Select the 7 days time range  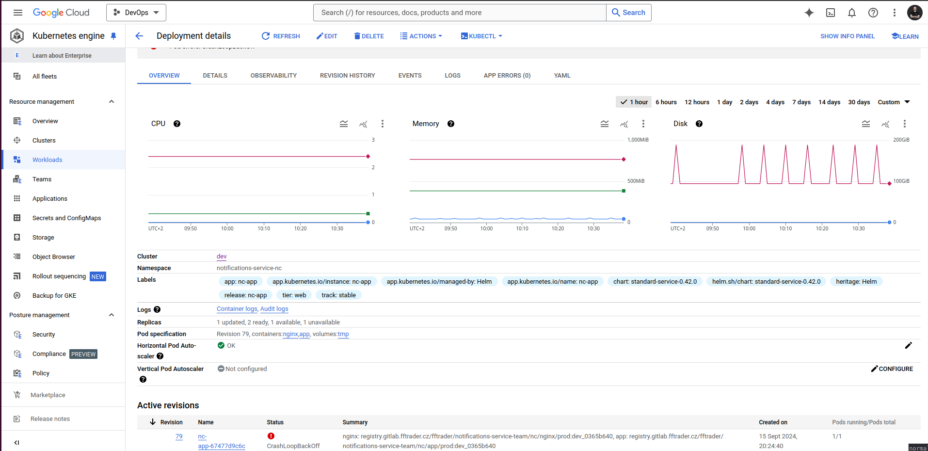[801, 102]
